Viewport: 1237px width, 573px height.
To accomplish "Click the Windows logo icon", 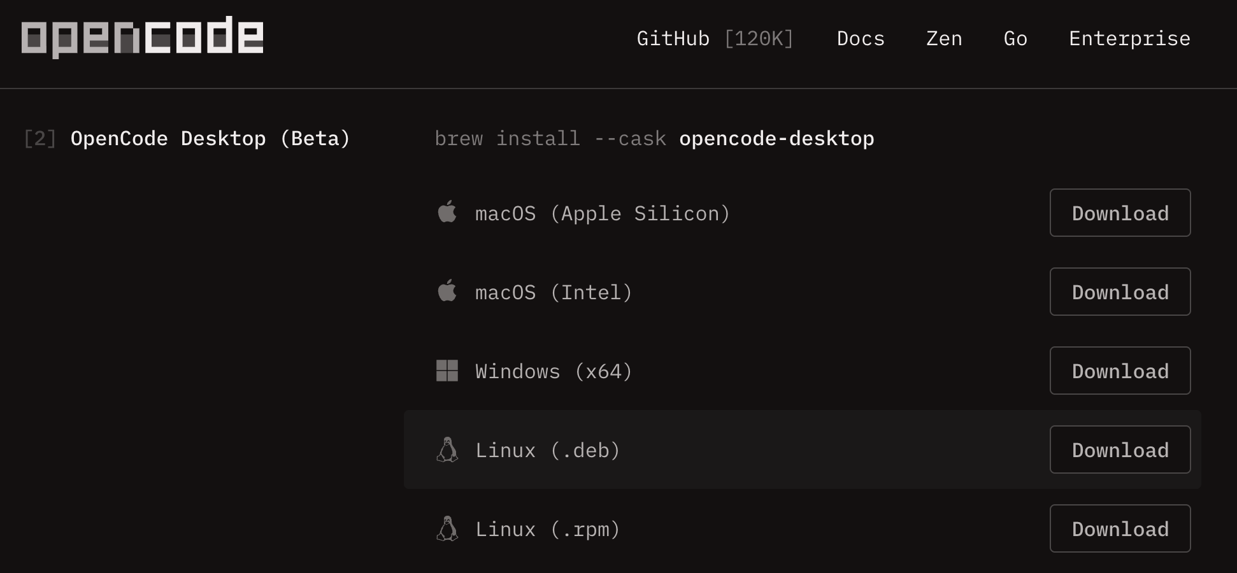I will pos(447,371).
